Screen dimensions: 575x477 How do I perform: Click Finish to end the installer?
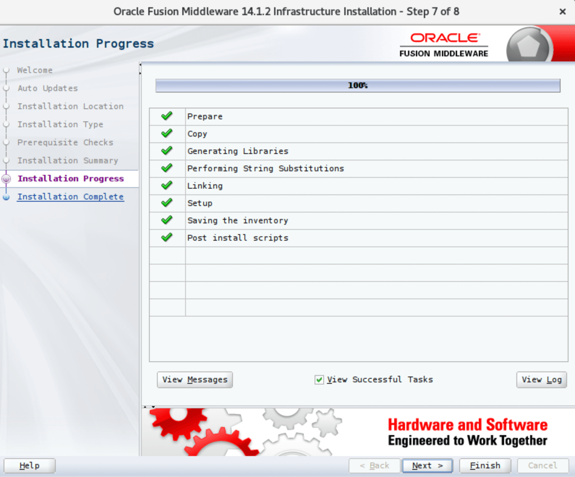[485, 466]
